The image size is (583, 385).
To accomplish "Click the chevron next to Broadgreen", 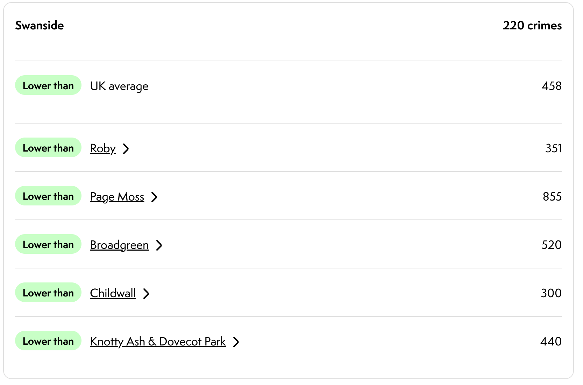I will tap(159, 245).
